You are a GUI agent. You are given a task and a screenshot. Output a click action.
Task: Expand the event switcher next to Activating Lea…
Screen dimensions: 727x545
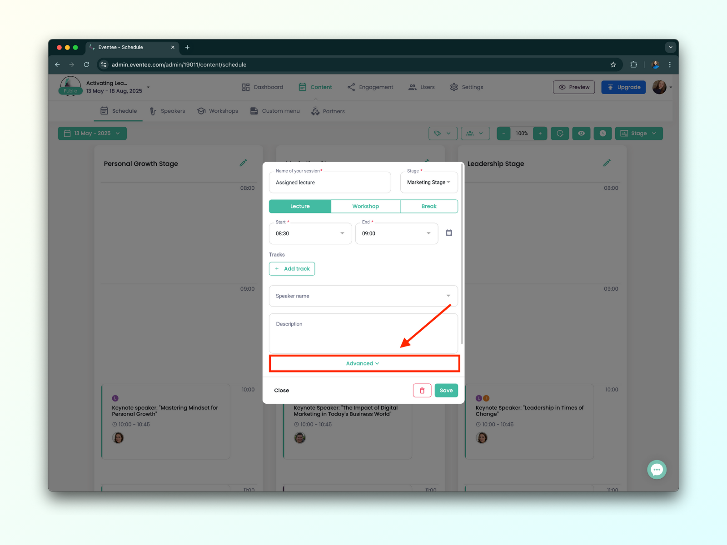(x=148, y=87)
